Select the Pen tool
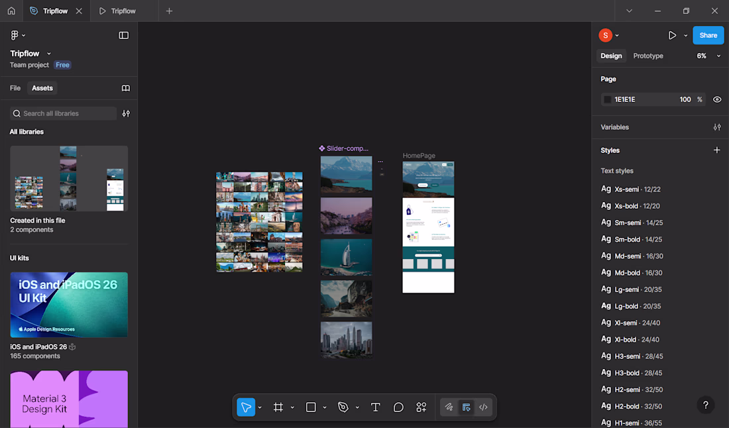Image resolution: width=729 pixels, height=428 pixels. [343, 407]
